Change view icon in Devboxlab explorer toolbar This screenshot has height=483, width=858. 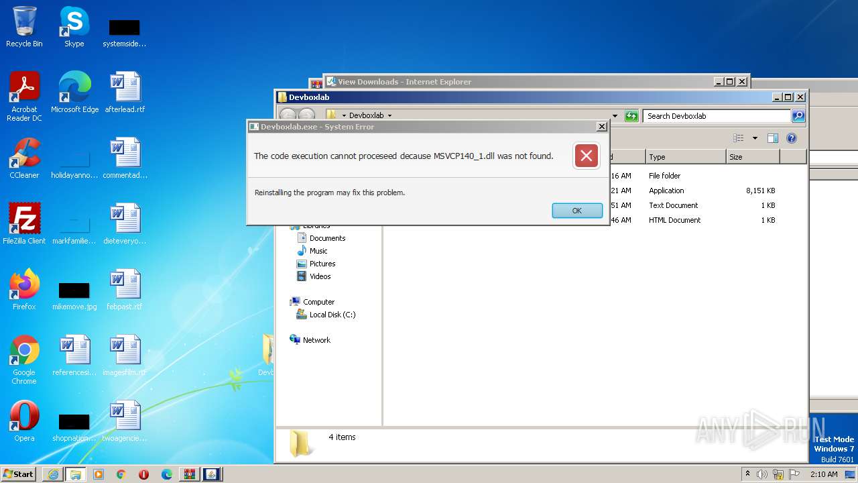tap(738, 138)
